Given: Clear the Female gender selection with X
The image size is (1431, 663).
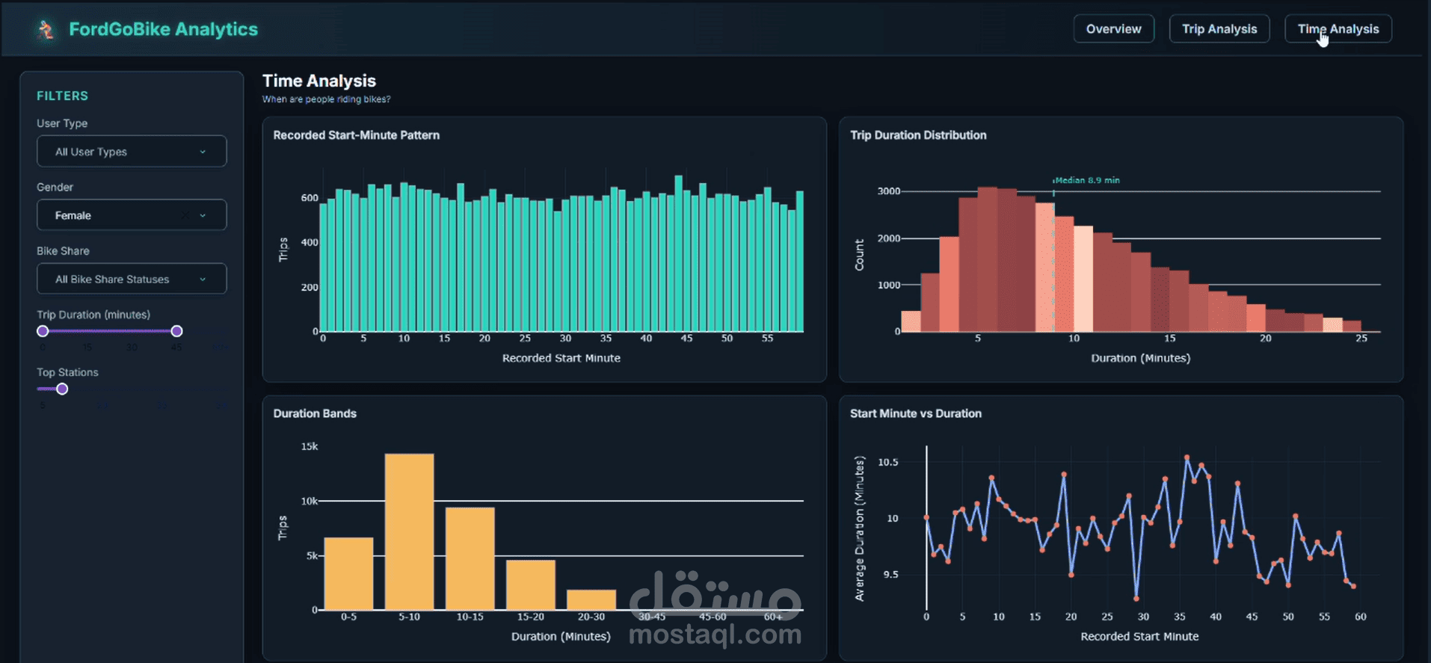Looking at the screenshot, I should point(185,215).
